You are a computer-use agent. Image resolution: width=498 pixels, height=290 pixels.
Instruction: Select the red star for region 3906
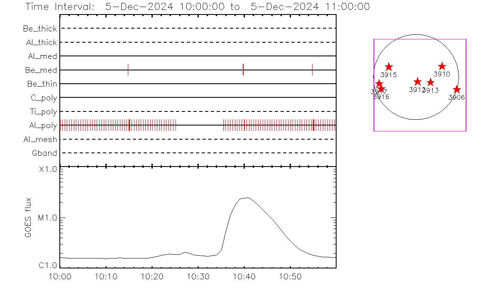pyautogui.click(x=456, y=89)
